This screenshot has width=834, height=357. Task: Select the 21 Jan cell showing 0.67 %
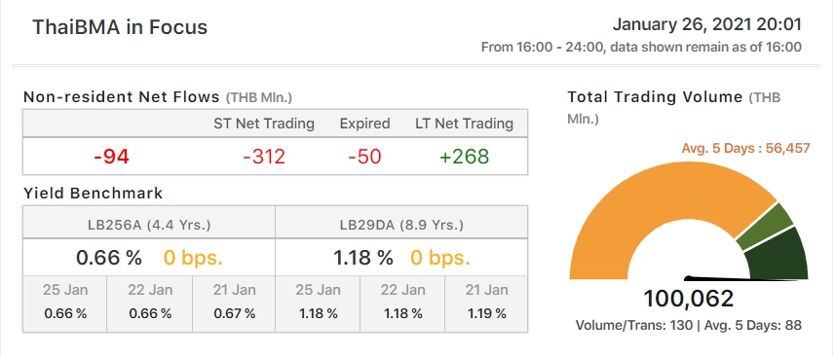[x=235, y=303]
